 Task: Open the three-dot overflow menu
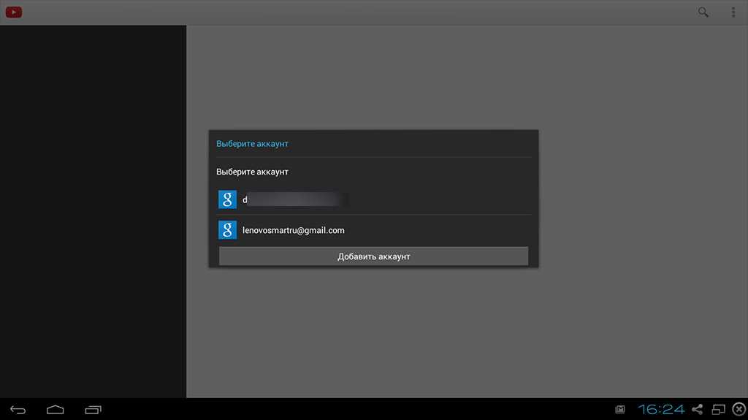[733, 12]
